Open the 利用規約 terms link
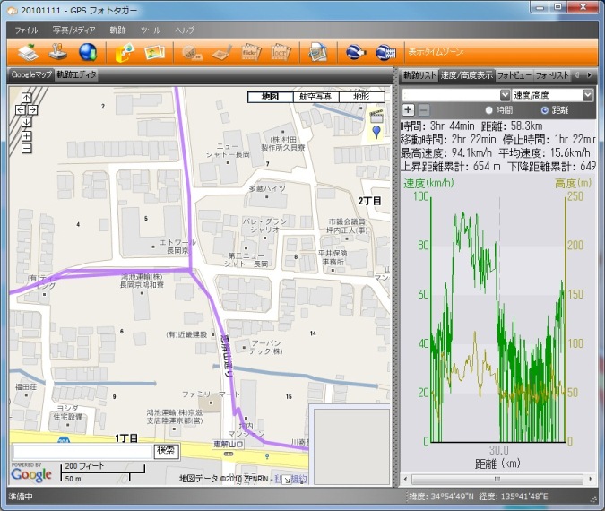605x511 pixels. click(x=291, y=479)
